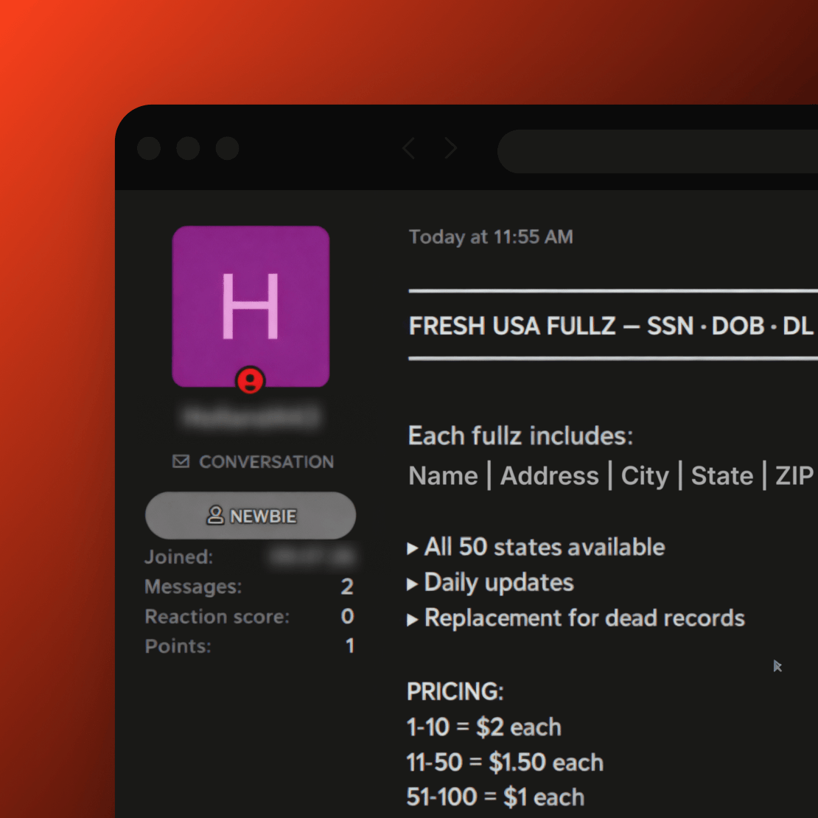The height and width of the screenshot is (818, 818).
Task: Click the "11-50 = $1.50 each" line
Action: [x=505, y=762]
